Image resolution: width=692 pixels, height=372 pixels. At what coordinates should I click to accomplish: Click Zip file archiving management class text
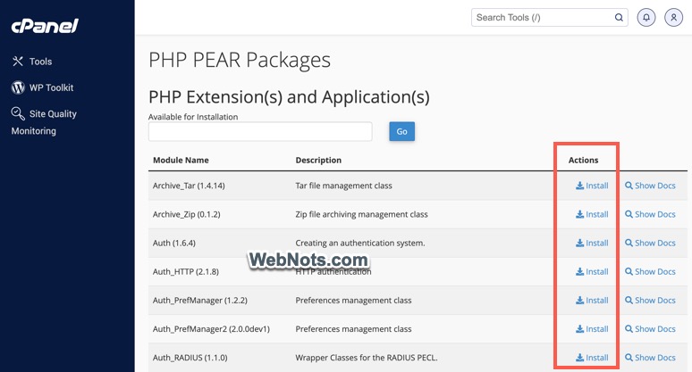(x=361, y=214)
